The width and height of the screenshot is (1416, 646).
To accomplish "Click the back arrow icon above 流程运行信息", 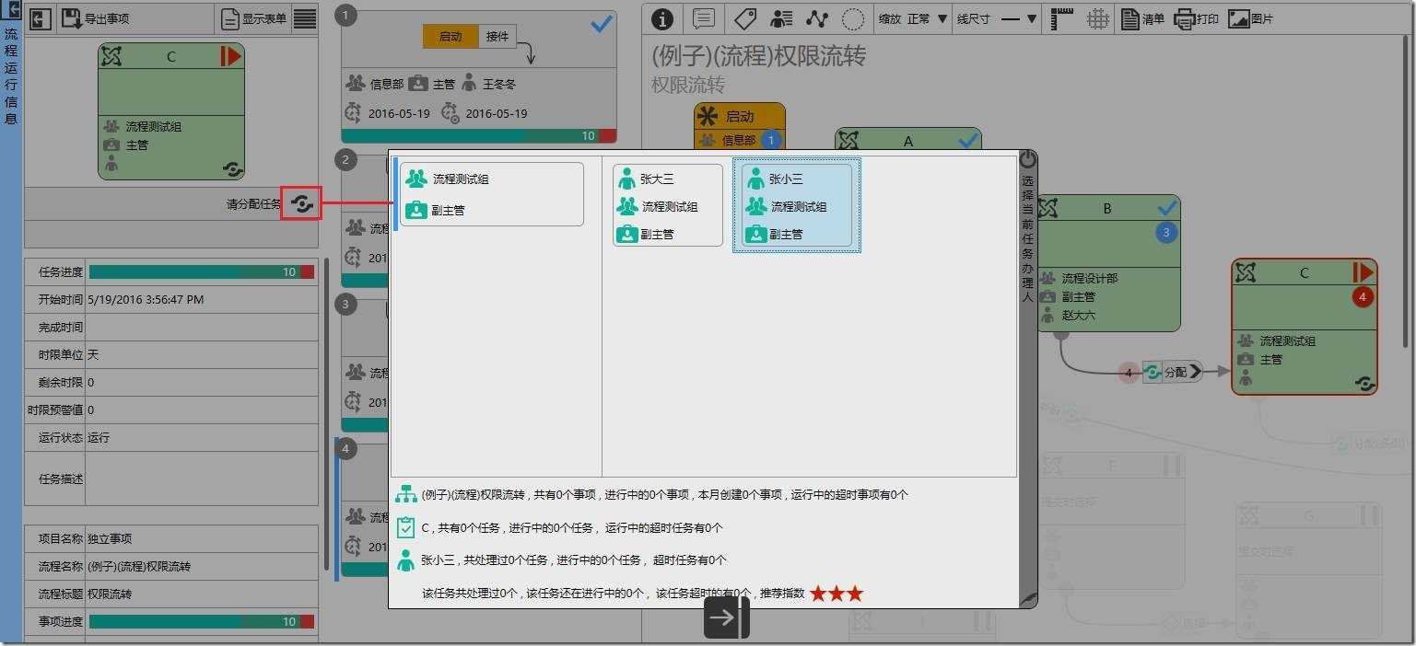I will coord(13,11).
